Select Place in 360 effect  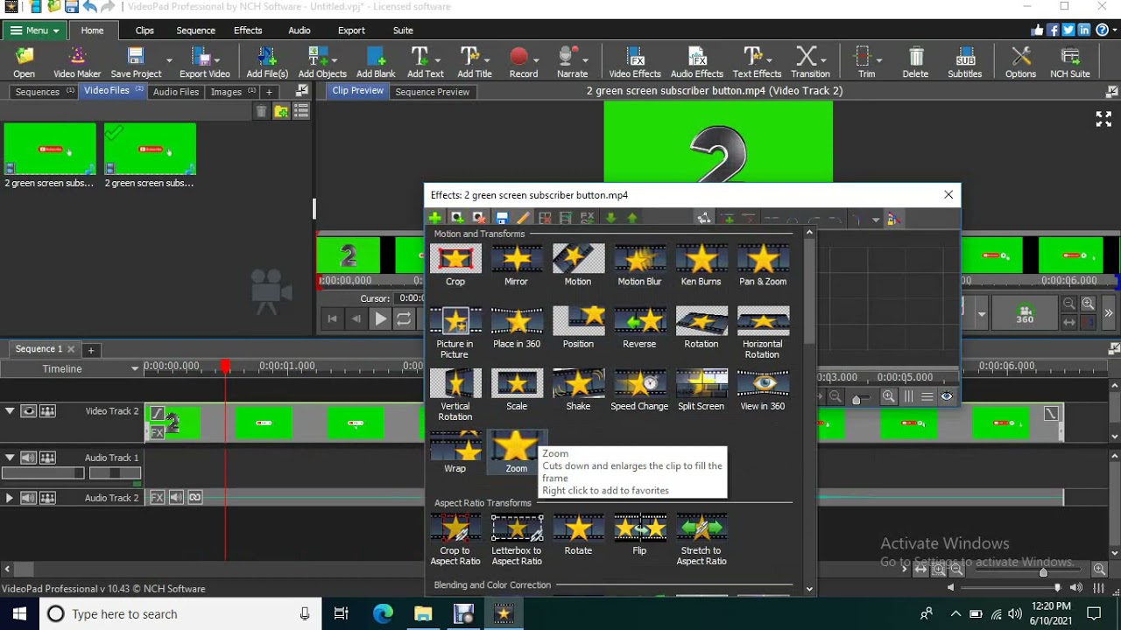click(517, 328)
